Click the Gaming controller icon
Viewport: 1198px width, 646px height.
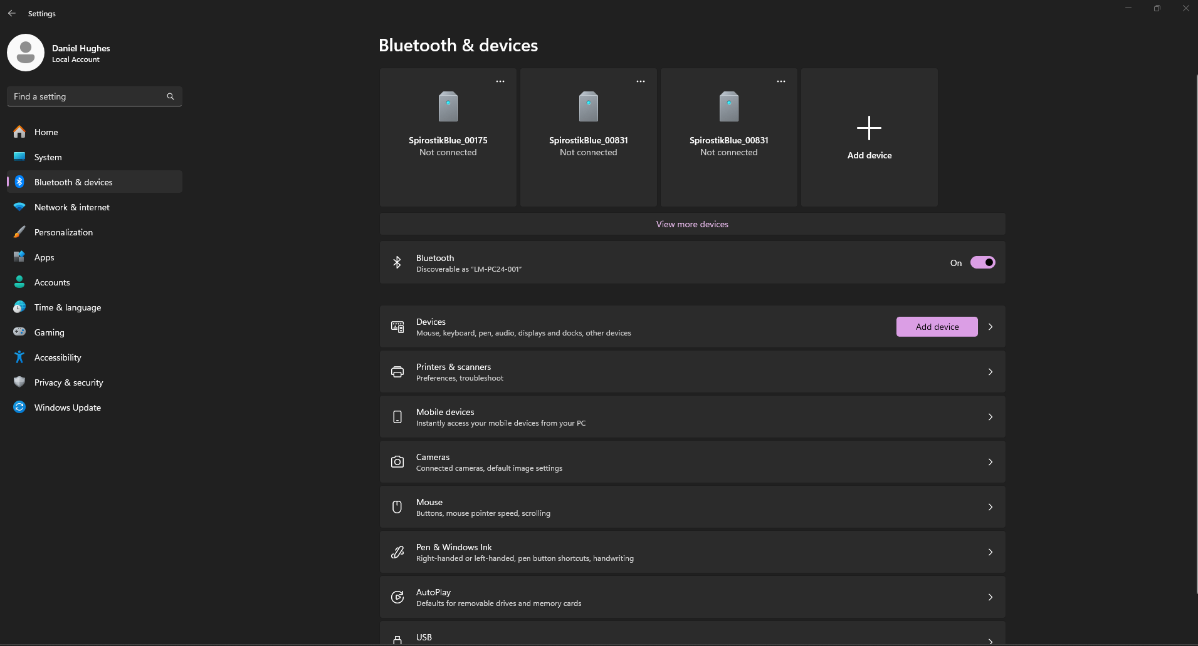point(19,332)
